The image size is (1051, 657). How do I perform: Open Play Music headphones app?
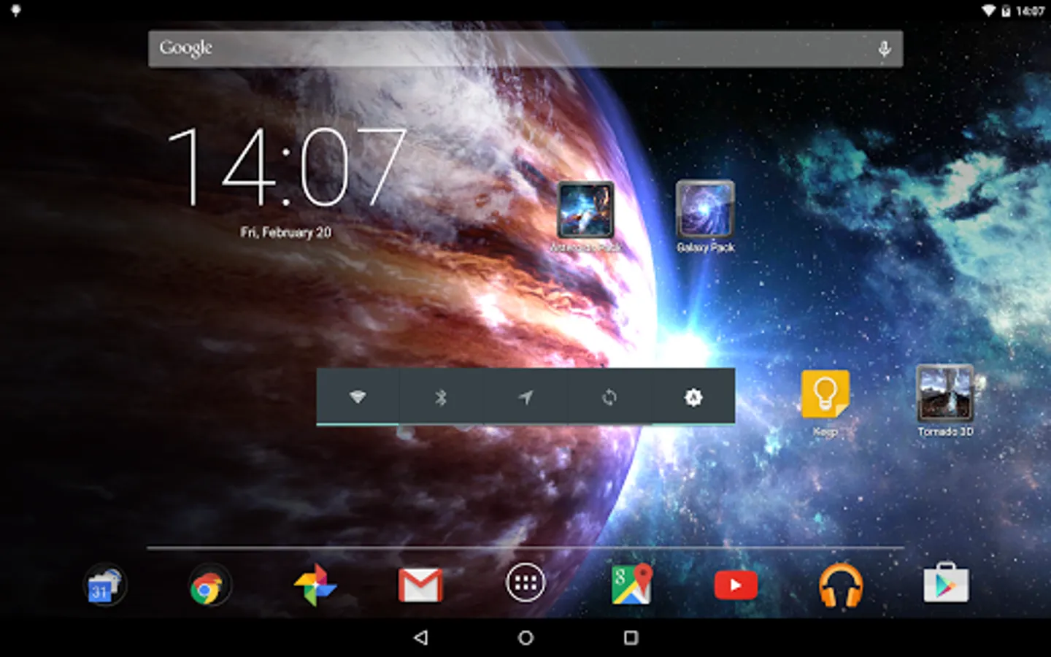click(841, 585)
